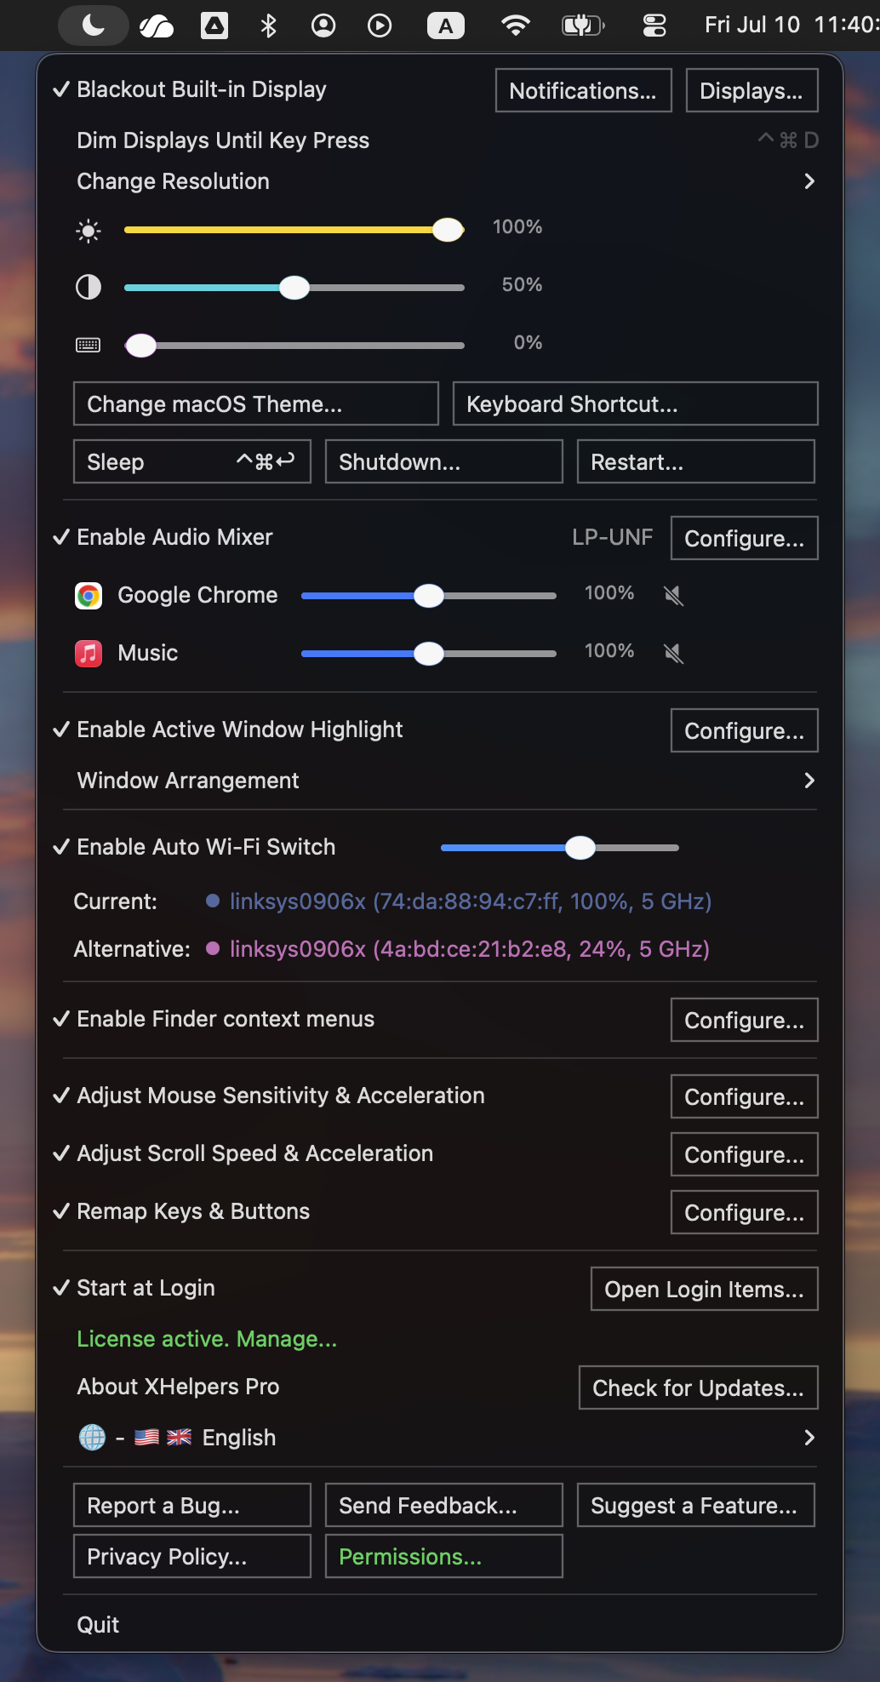This screenshot has height=1682, width=880.
Task: Click the contrast slider at 50%
Action: point(294,288)
